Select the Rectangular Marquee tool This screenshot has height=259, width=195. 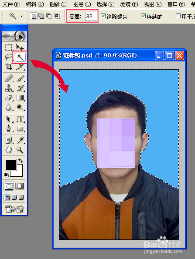click(8, 47)
